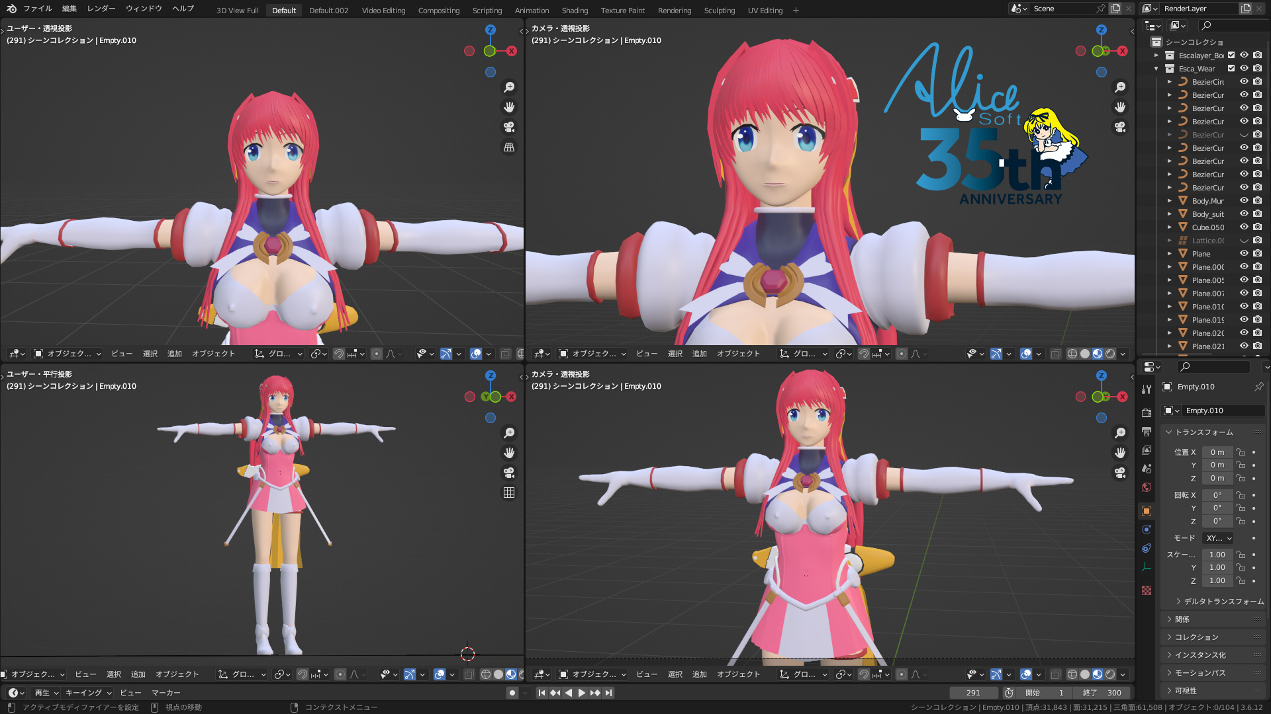Screen dimensions: 1271x714
Task: Open the Object Constraints properties tab icon
Action: (x=1147, y=548)
